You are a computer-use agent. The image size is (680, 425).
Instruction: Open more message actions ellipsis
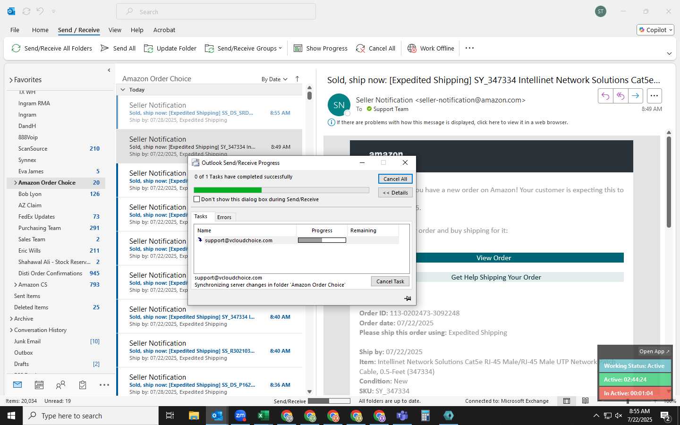coord(654,96)
